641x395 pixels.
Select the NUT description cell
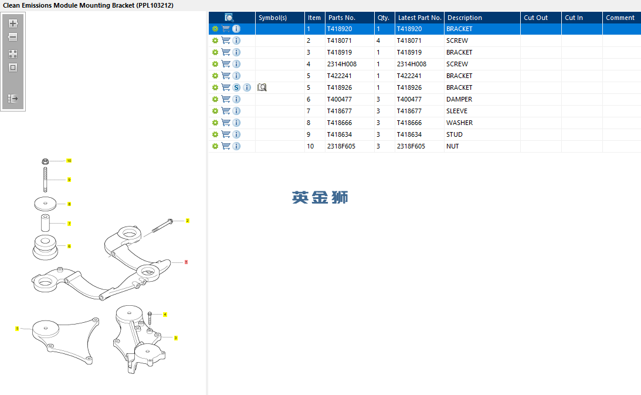point(483,146)
